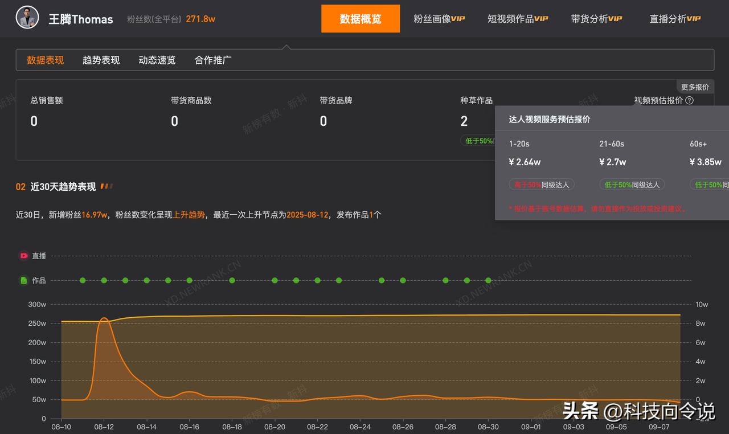Click the 作品 document legend icon
729x434 pixels.
pyautogui.click(x=24, y=280)
